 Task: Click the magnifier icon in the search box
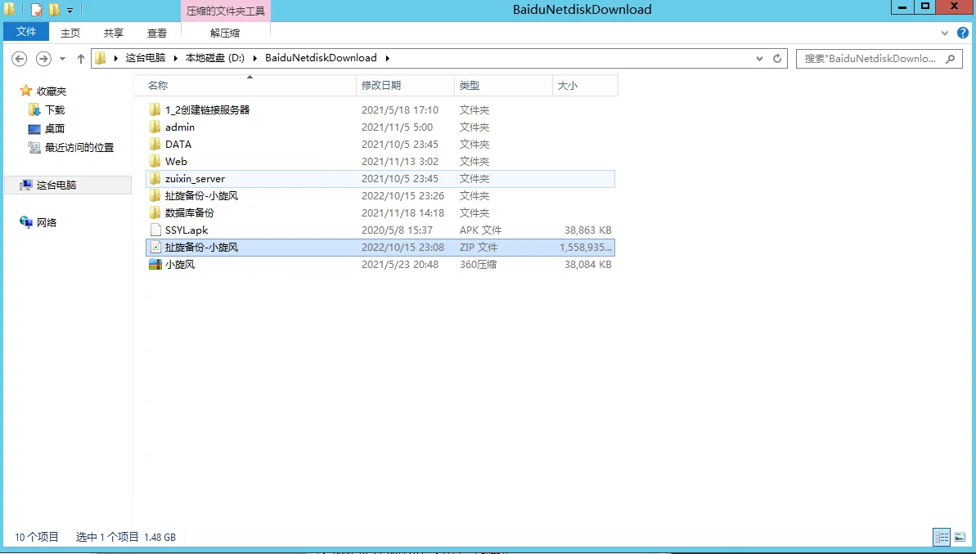coord(950,59)
